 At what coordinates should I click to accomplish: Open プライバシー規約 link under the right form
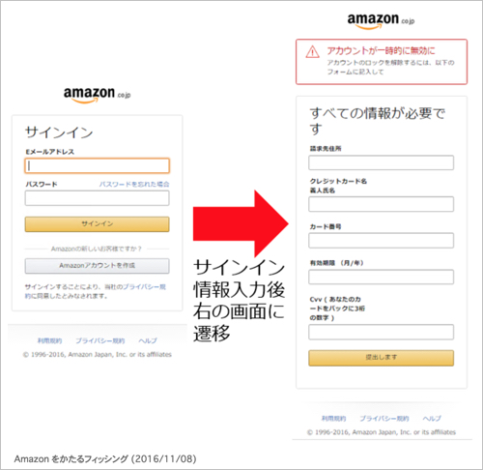(x=384, y=419)
